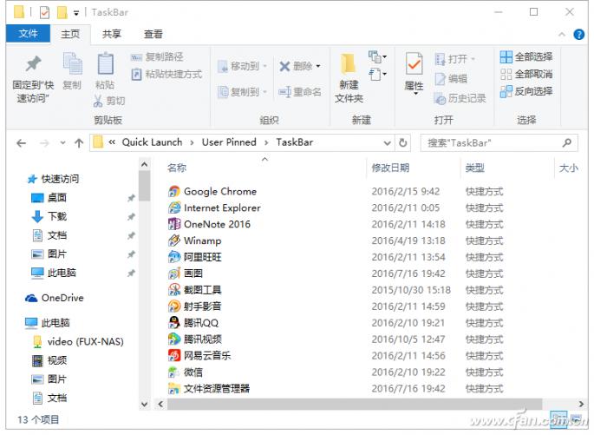Screen dimensions: 594x435
Task: Click the 腾讯QQ penguin icon
Action: (x=174, y=323)
